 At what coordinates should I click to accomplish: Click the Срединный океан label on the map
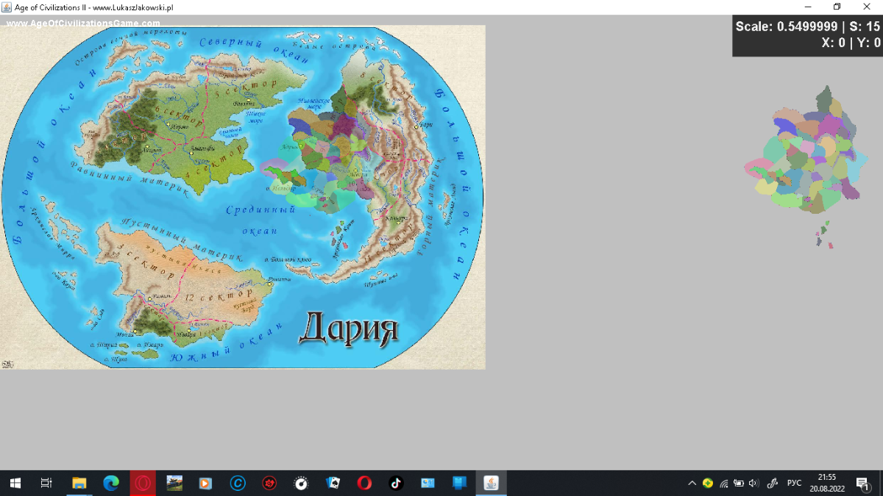260,220
